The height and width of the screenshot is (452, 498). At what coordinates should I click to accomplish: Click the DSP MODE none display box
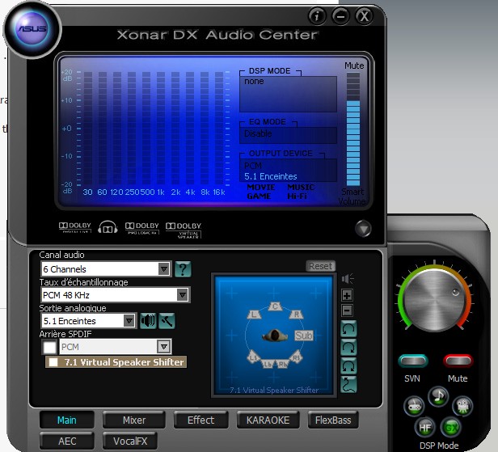coord(288,94)
